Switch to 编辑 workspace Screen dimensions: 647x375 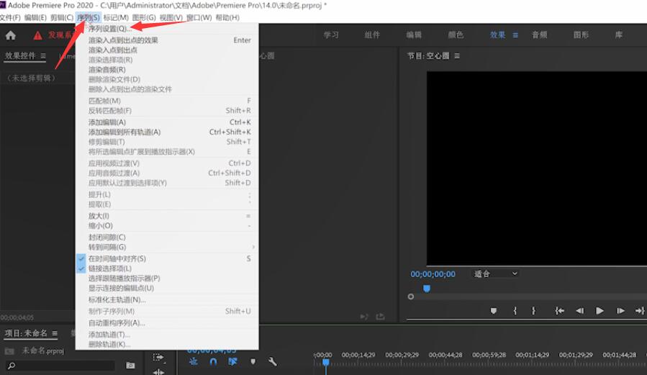[414, 35]
